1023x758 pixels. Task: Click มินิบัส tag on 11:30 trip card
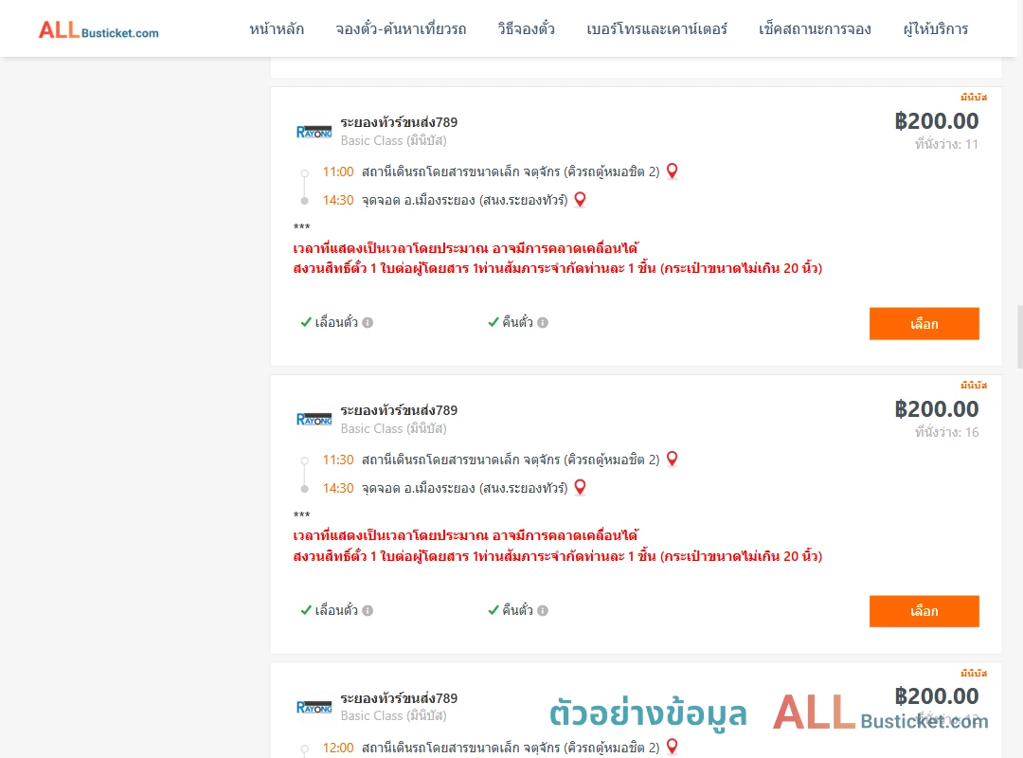coord(974,386)
